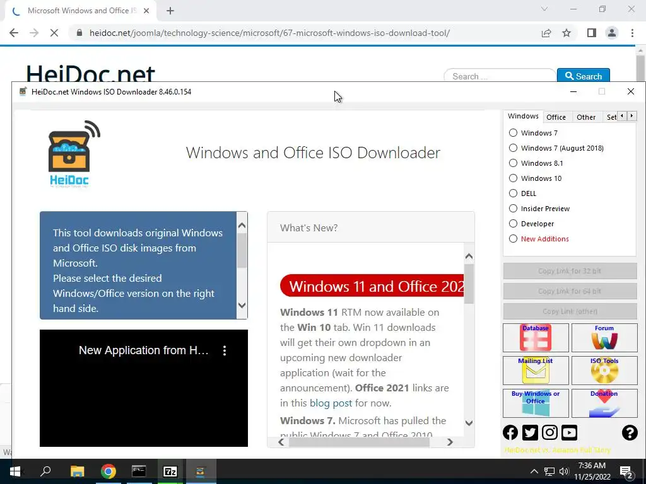This screenshot has width=646, height=484.
Task: Open HeiDoc.net vs. Amazon Full Story
Action: [x=558, y=450]
